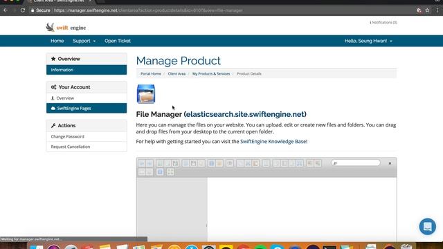Clear file search with the x button
The width and height of the screenshot is (443, 249).
click(x=390, y=163)
